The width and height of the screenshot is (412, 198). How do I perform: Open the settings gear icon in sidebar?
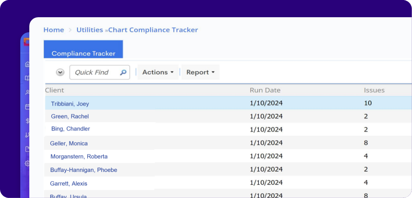27,163
